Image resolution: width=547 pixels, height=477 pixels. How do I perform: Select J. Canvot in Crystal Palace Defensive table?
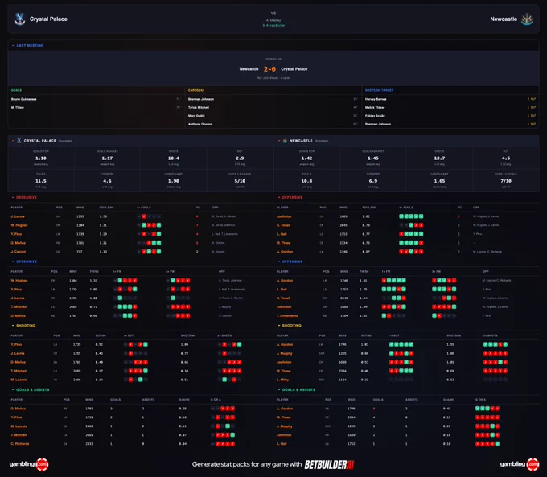tap(19, 252)
